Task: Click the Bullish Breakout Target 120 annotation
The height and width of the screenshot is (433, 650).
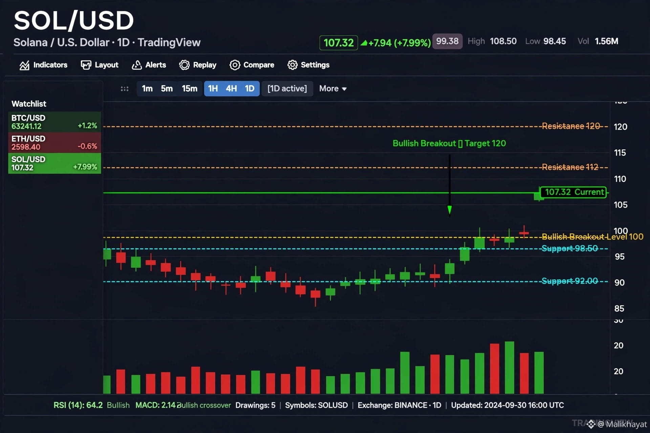Action: click(x=449, y=143)
